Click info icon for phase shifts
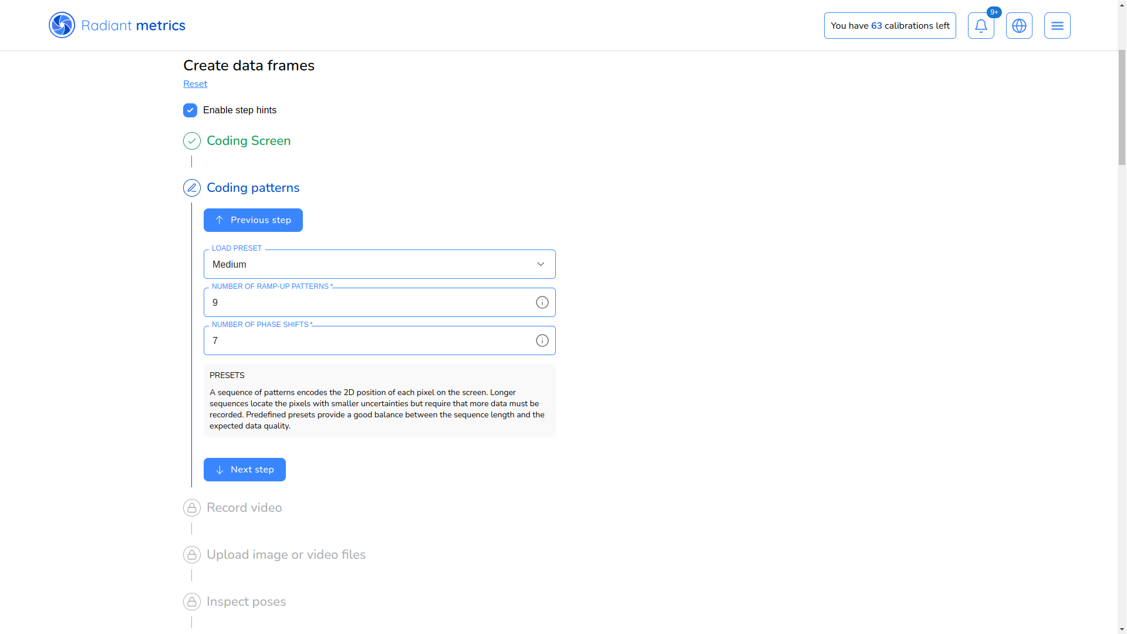Screen dimensions: 1127x634 pyautogui.click(x=542, y=340)
